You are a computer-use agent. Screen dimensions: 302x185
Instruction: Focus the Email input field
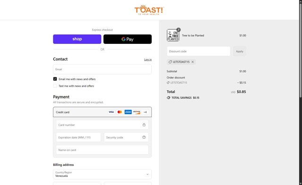pos(102,69)
